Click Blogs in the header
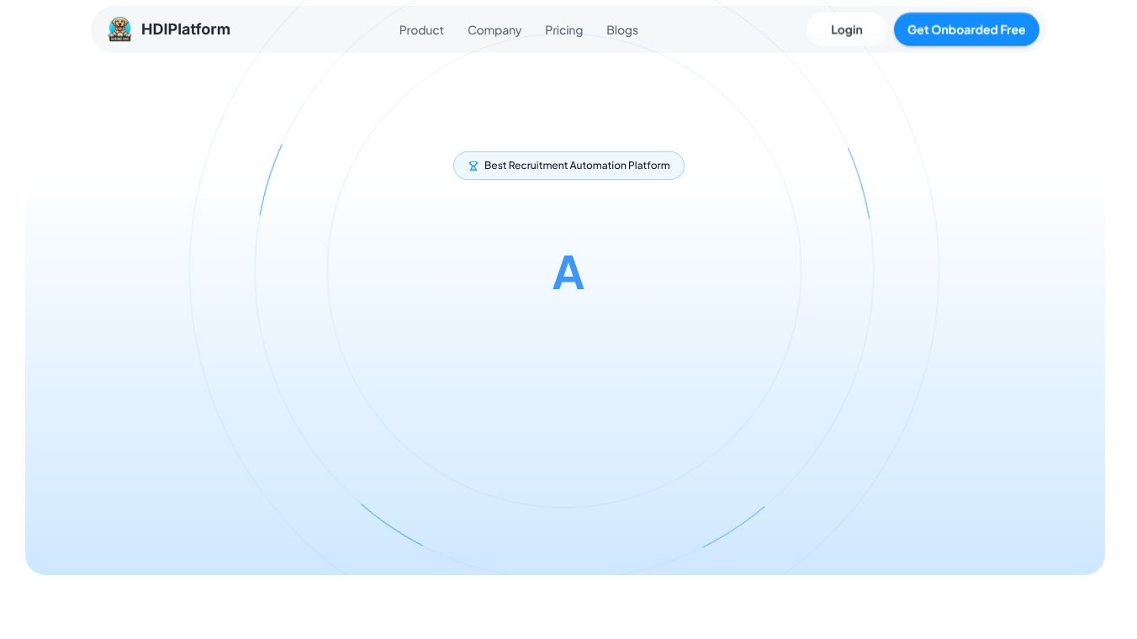Screen dimensions: 1137x639 click(x=622, y=30)
